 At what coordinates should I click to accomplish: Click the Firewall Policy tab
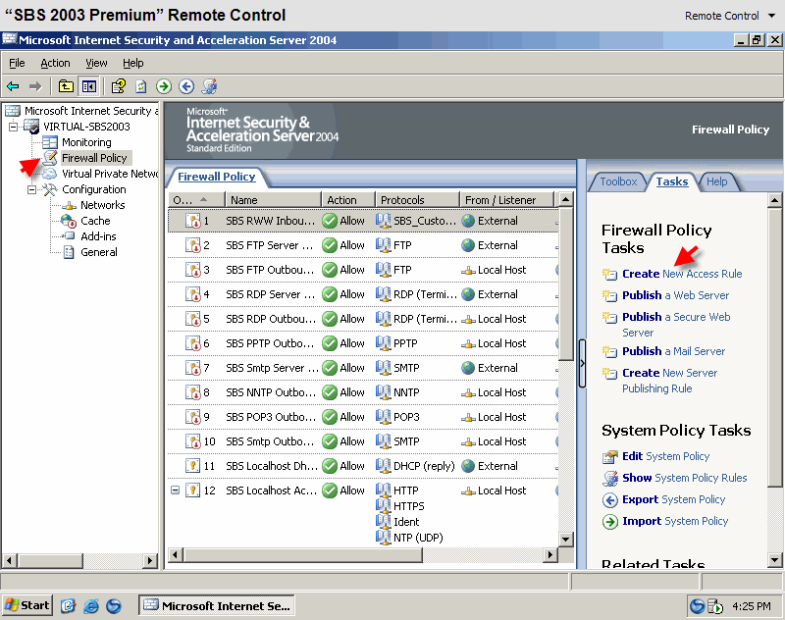pos(216,177)
